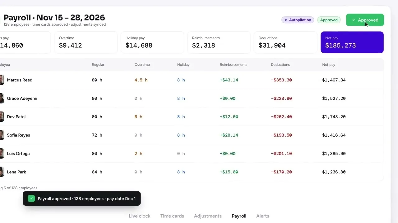Select the Luis Ortega name
Screen dimensions: 398x223
click(x=18, y=154)
